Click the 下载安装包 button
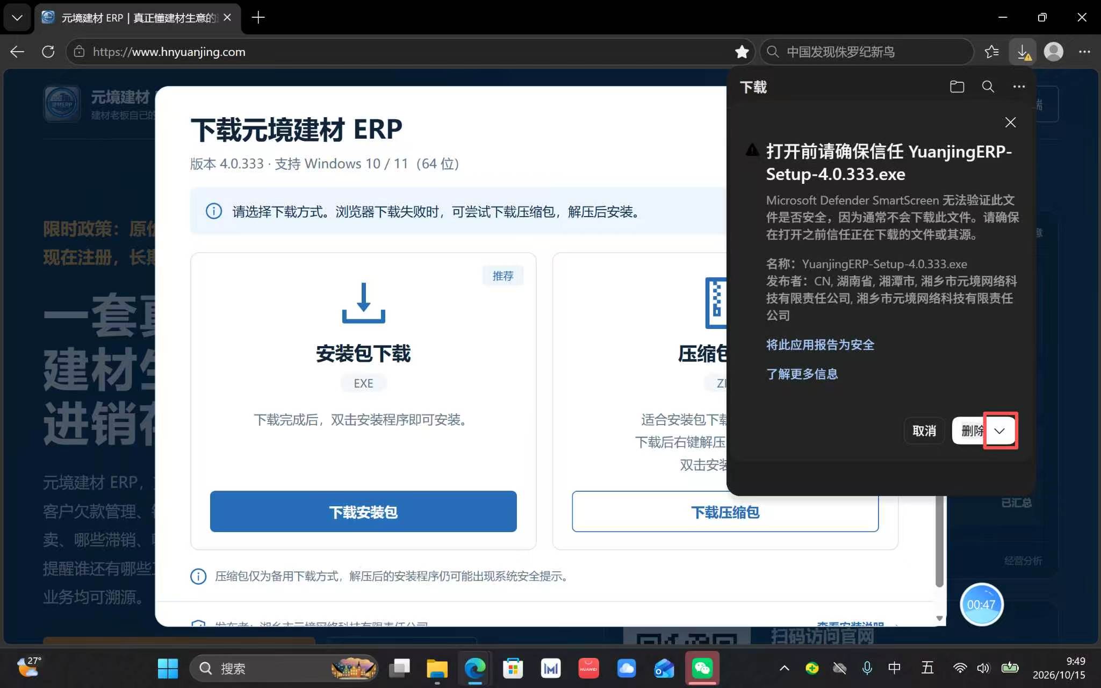The width and height of the screenshot is (1101, 688). coord(363,512)
